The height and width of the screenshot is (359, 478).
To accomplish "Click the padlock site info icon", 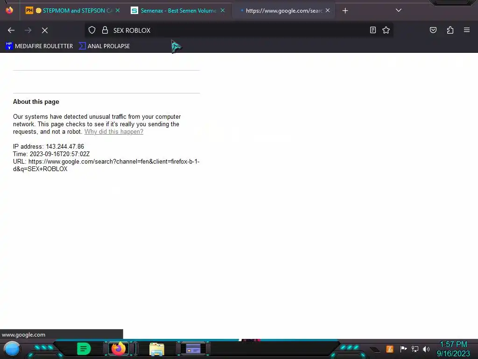I will (x=105, y=30).
